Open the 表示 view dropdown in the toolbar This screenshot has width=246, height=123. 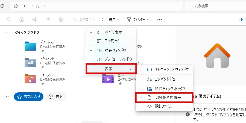point(111,20)
